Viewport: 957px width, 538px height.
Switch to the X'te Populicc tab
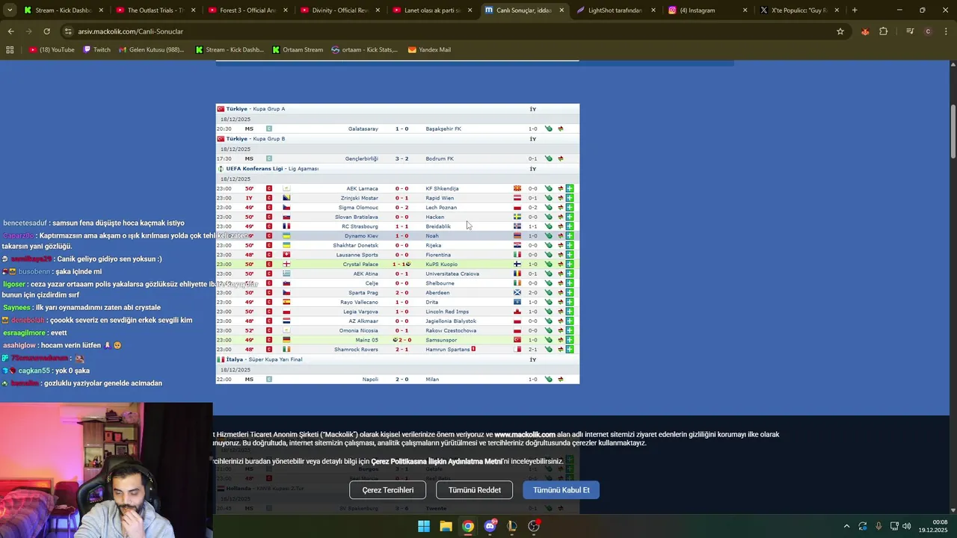pos(800,10)
